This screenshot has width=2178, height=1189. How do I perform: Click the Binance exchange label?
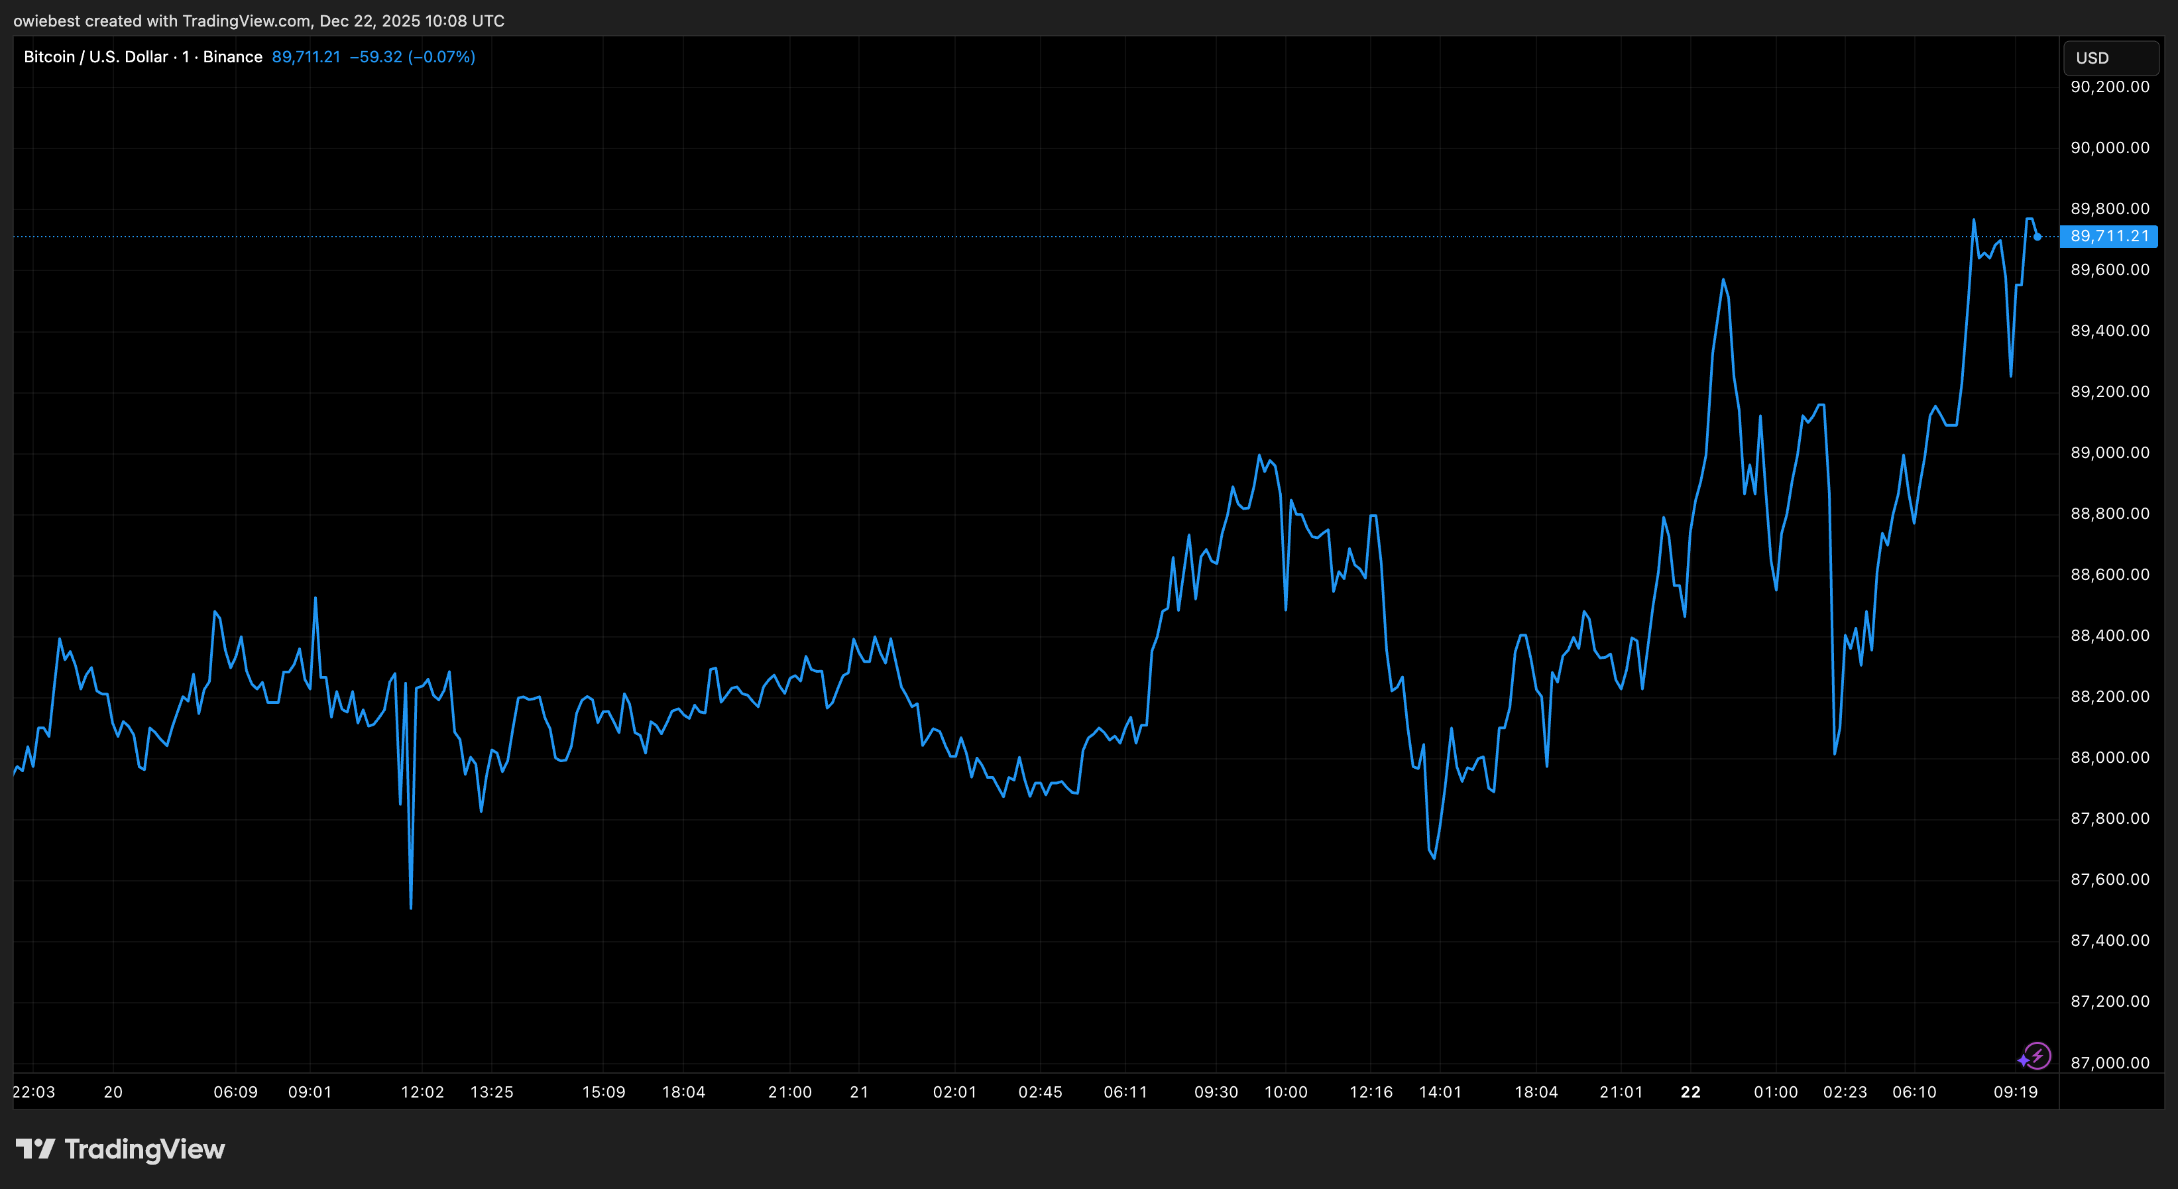coord(234,56)
